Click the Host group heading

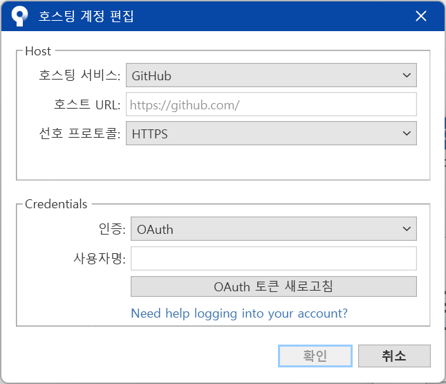coord(38,51)
